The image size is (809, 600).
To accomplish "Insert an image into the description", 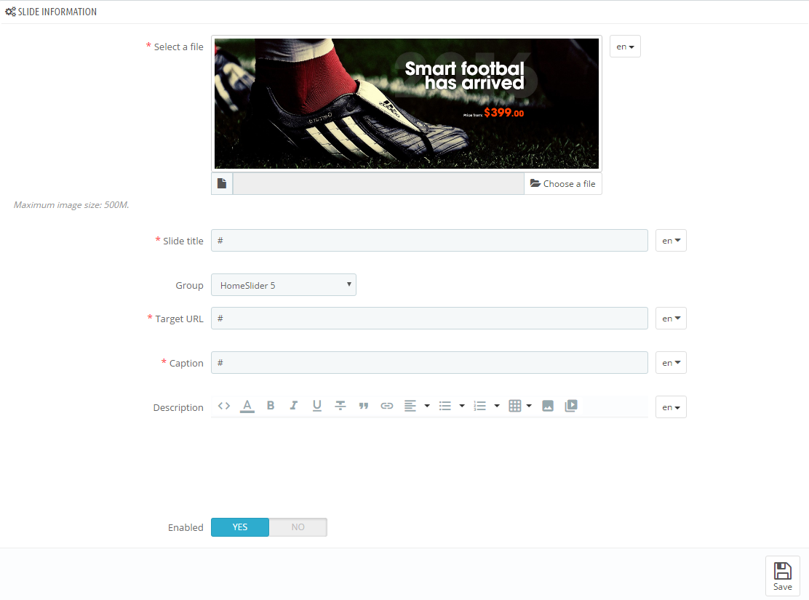I will [x=548, y=406].
